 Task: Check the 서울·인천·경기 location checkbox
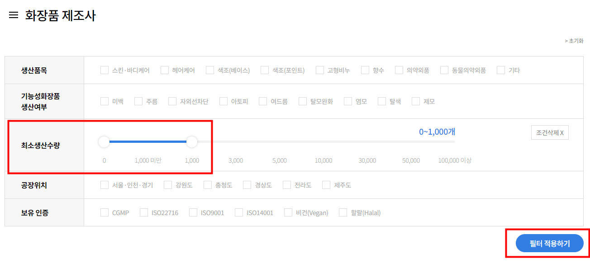[105, 185]
